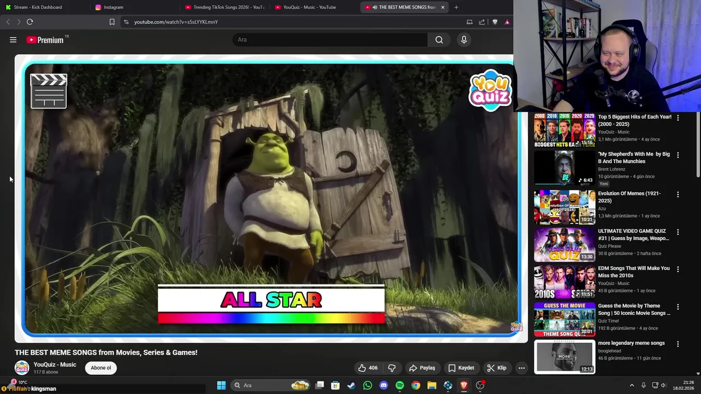Open options for 'EDM Songs That Will' video
The image size is (701, 394).
point(678,269)
